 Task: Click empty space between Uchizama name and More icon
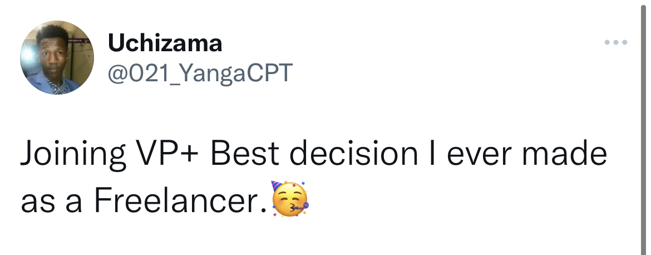(412, 43)
